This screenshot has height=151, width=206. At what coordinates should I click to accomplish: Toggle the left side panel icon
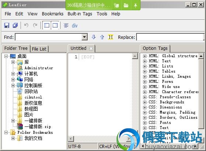click(x=47, y=25)
